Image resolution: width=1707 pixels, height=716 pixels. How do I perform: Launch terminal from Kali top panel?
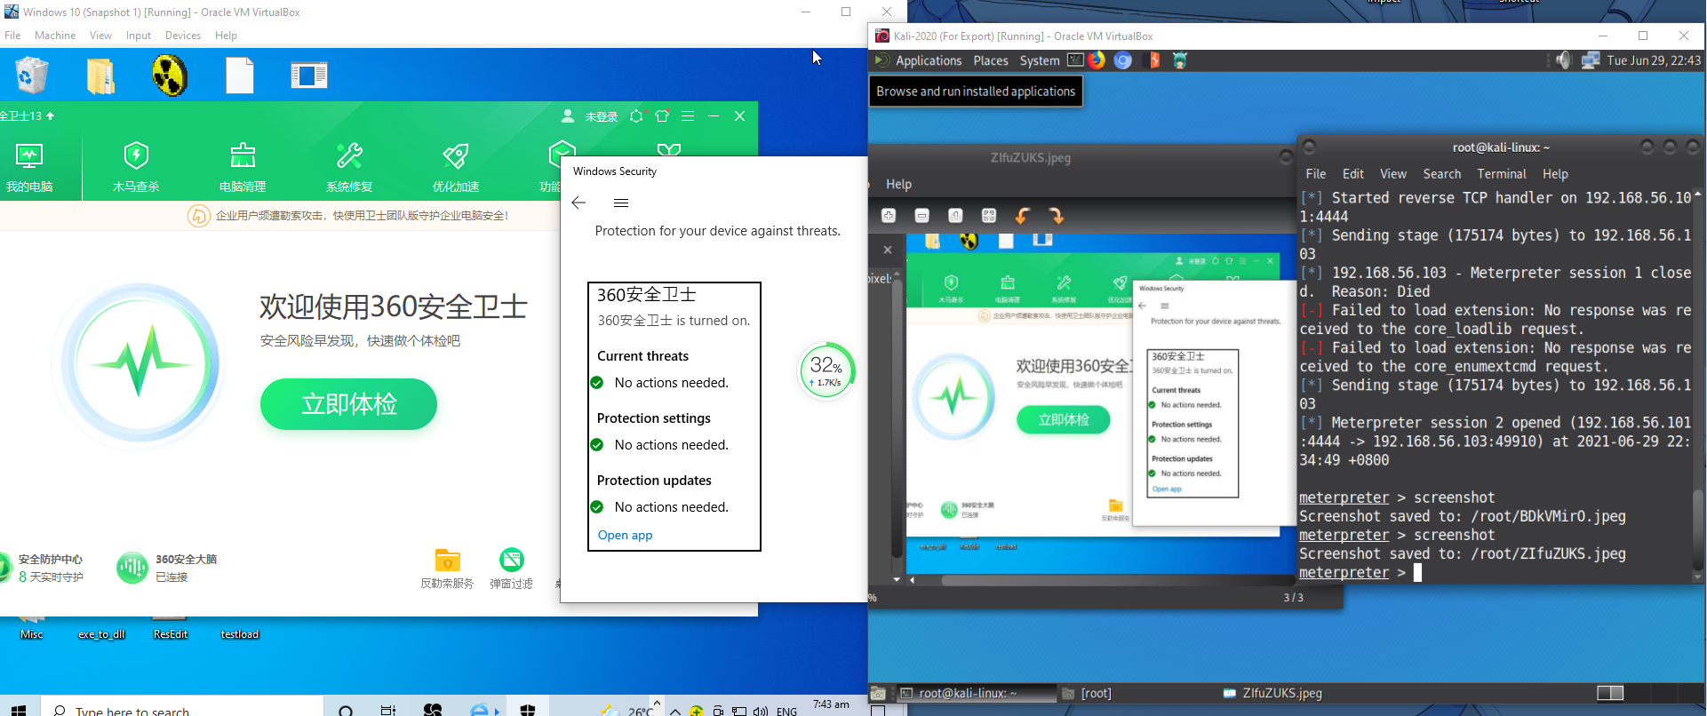[1075, 60]
